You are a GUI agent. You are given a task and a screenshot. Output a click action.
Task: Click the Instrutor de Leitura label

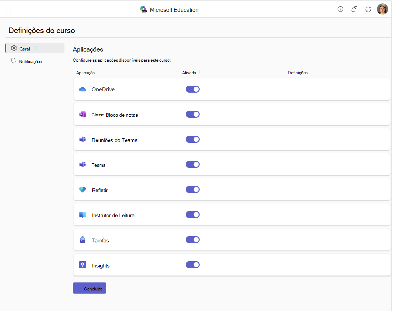tap(113, 216)
